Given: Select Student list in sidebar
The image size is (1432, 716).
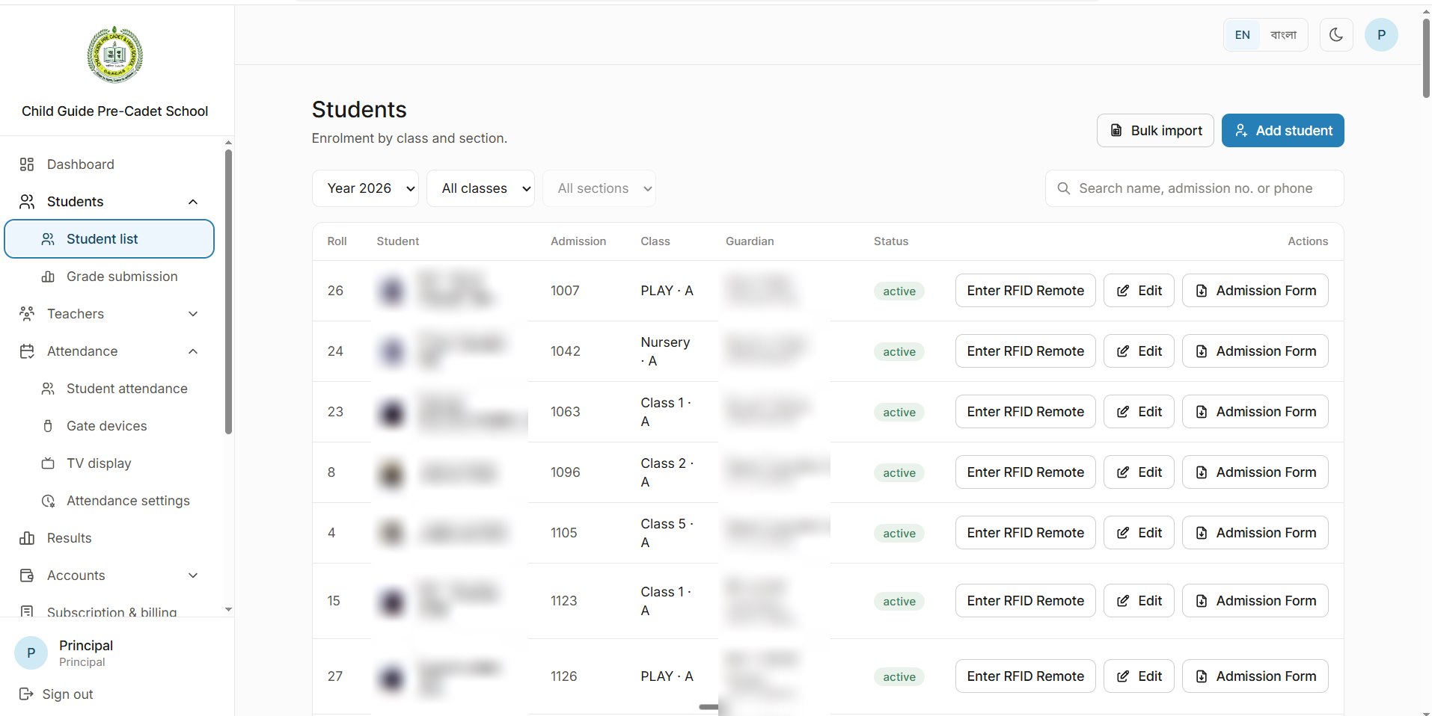Looking at the screenshot, I should point(109,239).
